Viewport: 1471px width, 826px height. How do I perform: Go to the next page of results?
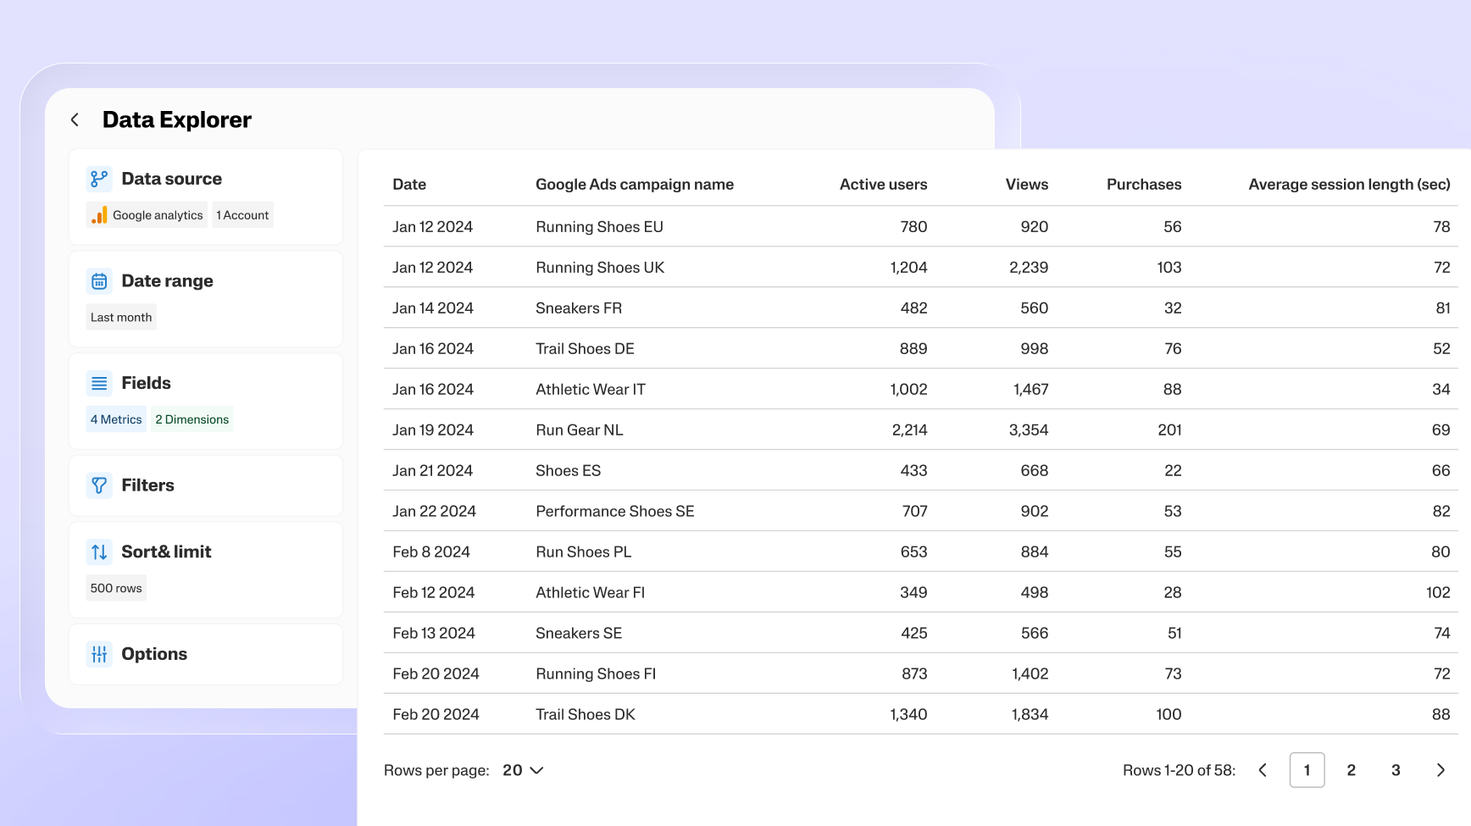point(1440,770)
